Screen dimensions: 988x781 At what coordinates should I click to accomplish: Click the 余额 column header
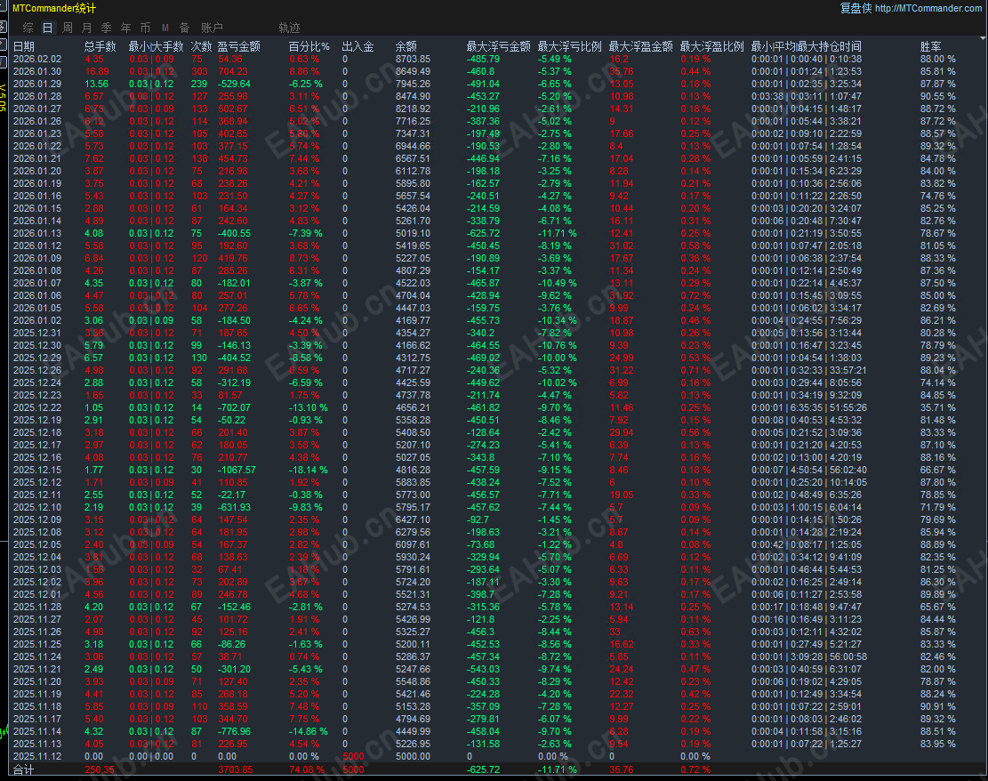pos(406,46)
